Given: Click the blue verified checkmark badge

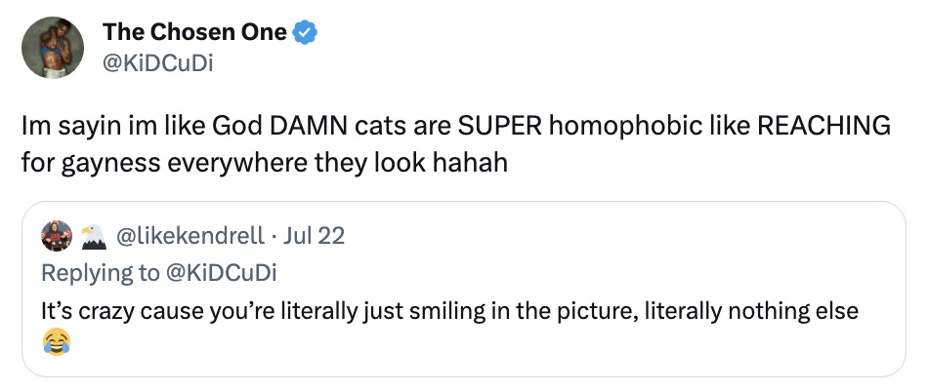Looking at the screenshot, I should point(307,32).
